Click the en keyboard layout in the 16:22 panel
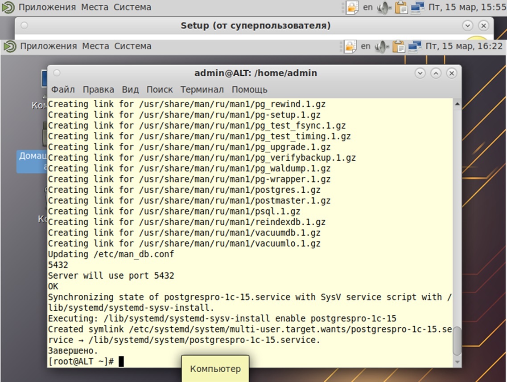The image size is (507, 382). click(x=365, y=46)
